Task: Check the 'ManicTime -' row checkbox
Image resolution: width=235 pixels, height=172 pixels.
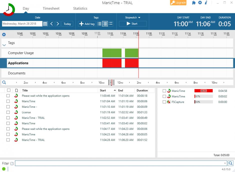Action: pyautogui.click(x=8, y=107)
